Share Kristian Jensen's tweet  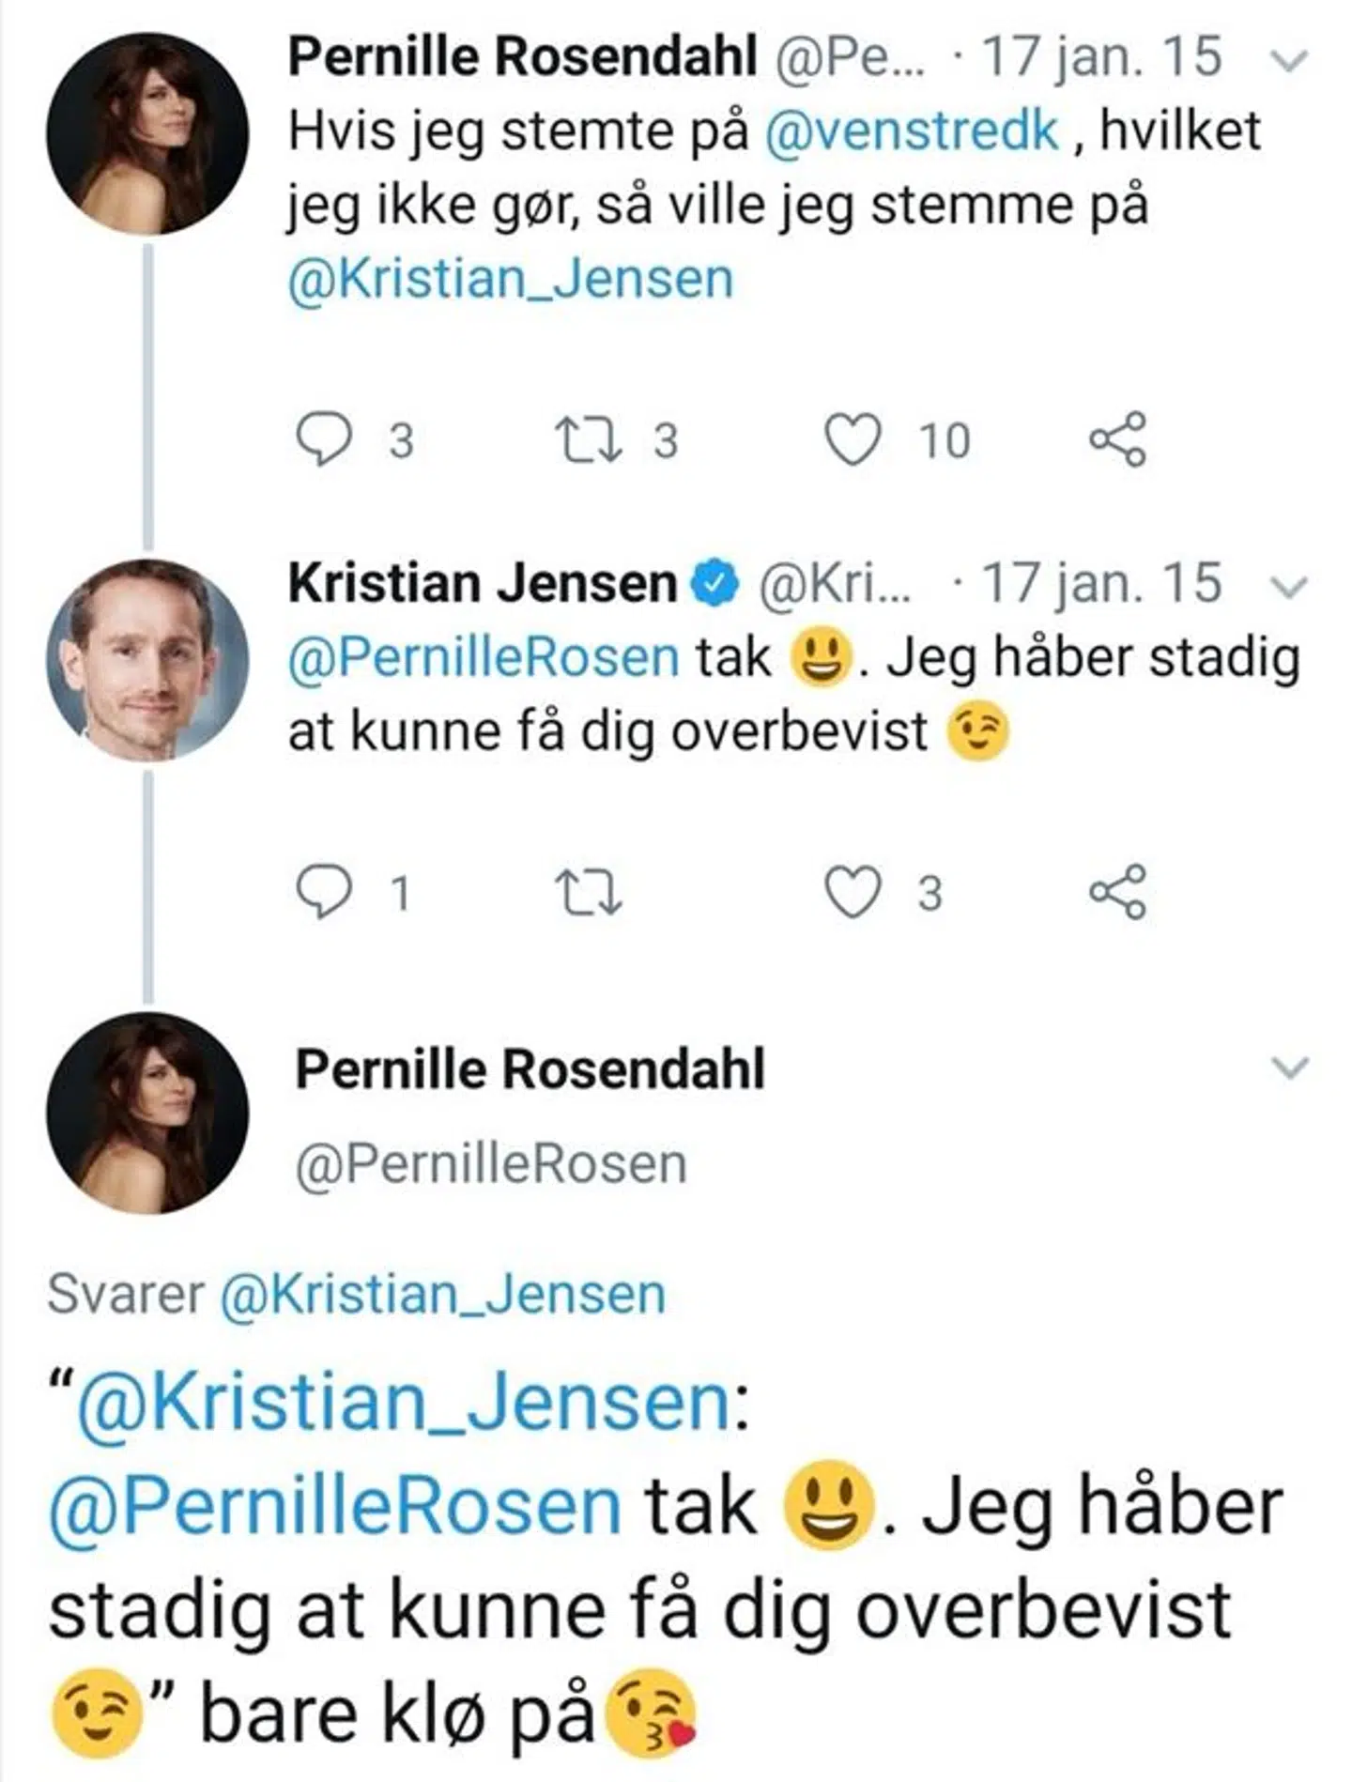click(x=1117, y=891)
